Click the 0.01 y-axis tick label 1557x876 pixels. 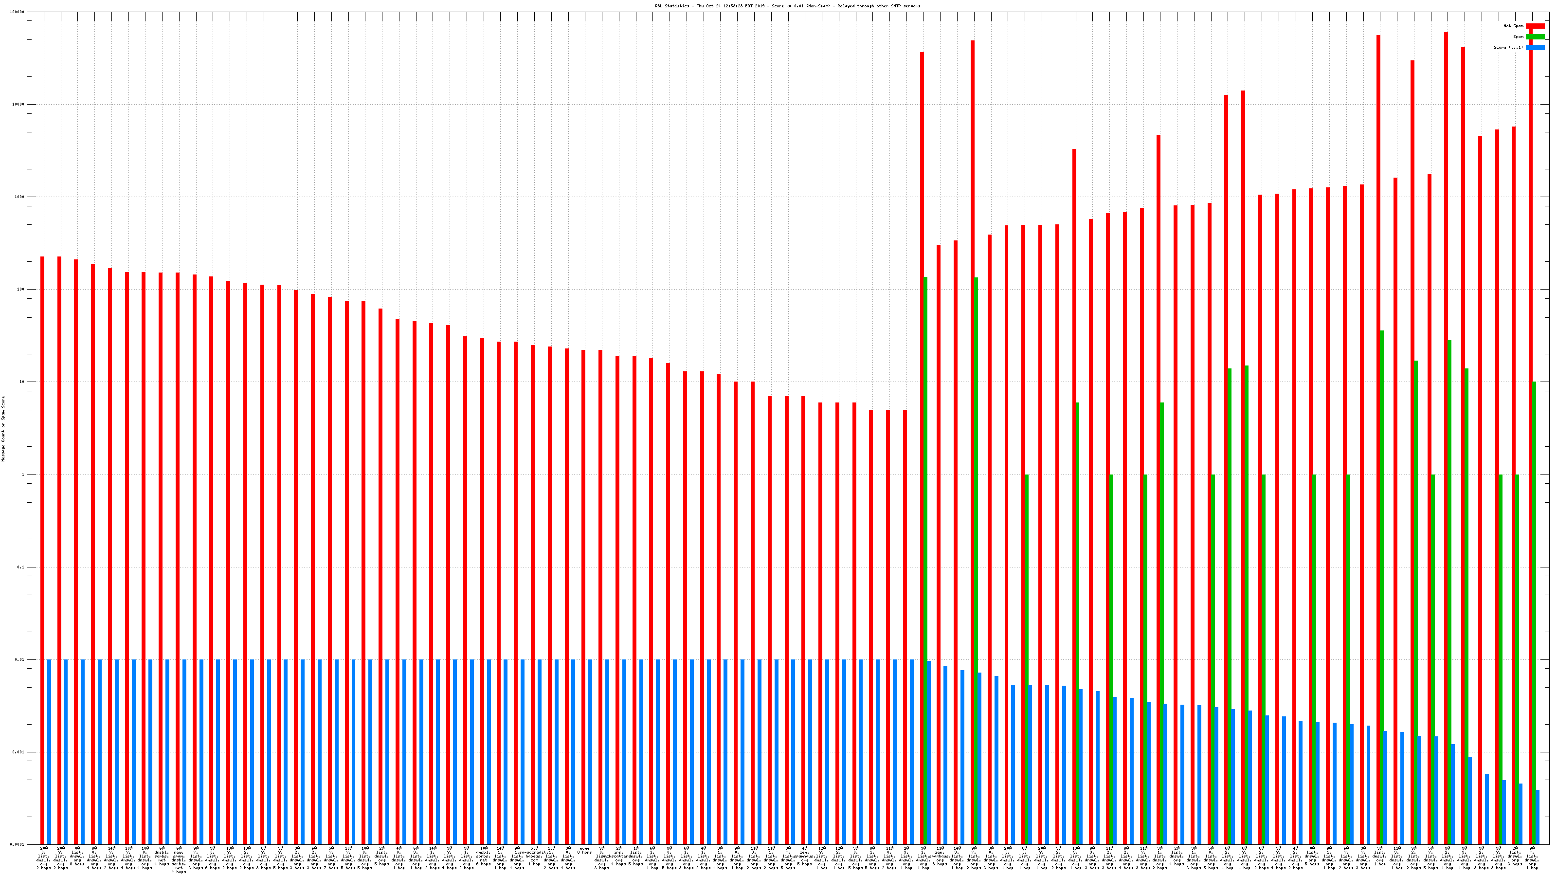19,659
